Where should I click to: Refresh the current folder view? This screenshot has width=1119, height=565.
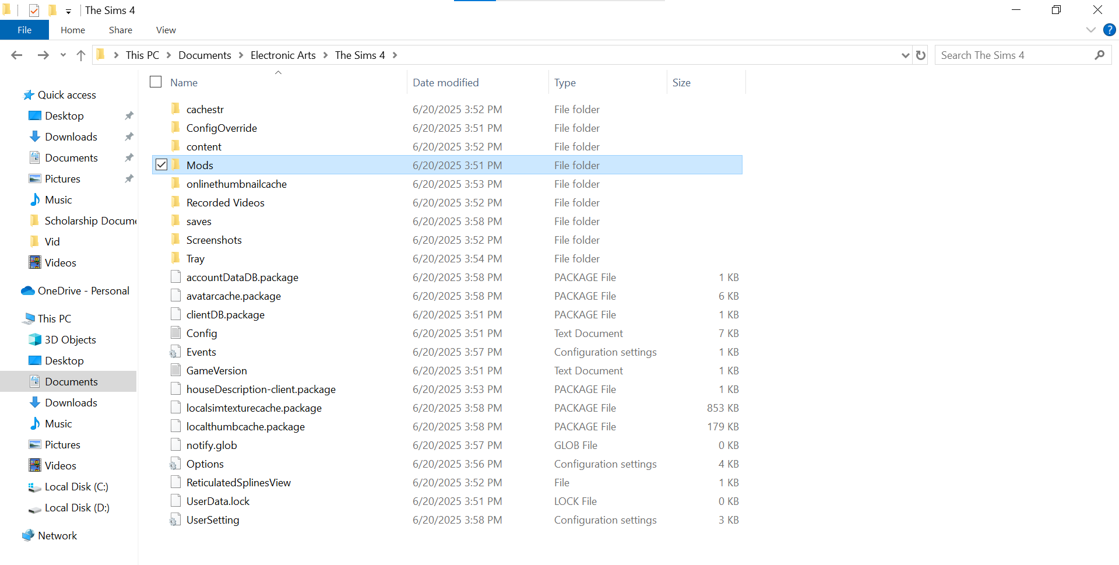pos(920,55)
